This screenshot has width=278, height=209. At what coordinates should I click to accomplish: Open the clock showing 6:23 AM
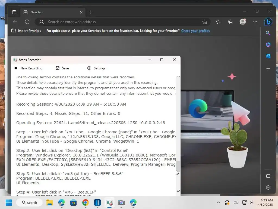(265, 202)
